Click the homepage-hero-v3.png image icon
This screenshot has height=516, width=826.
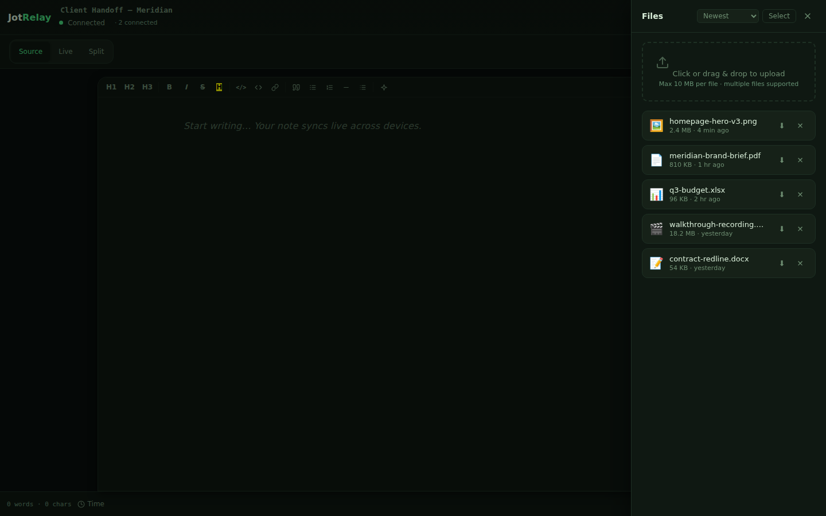pos(656,126)
